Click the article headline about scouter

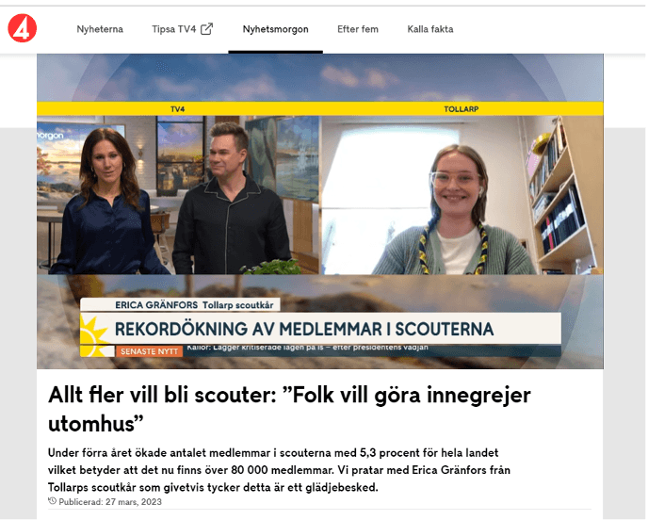[x=289, y=409]
